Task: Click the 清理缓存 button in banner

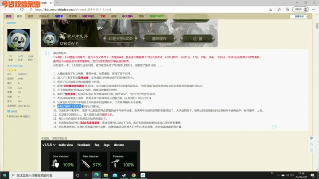Action: tap(159, 39)
